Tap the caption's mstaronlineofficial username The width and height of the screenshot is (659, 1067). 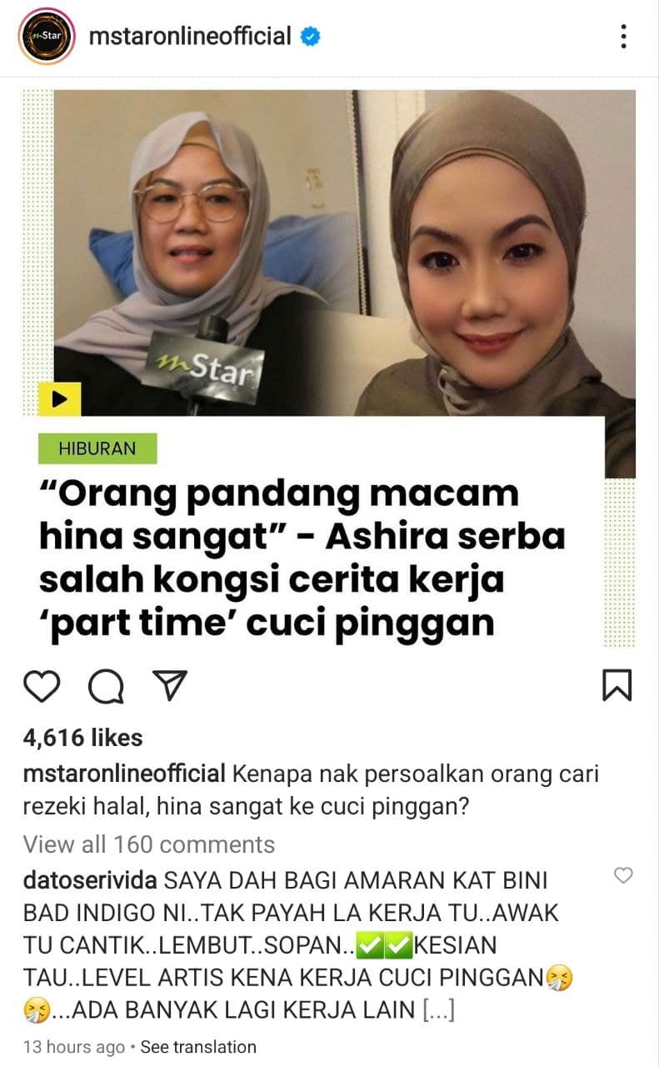pos(124,774)
